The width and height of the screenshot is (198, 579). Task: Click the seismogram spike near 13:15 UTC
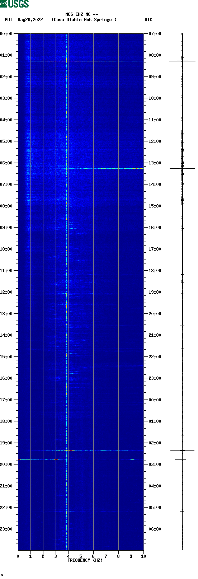coord(182,168)
